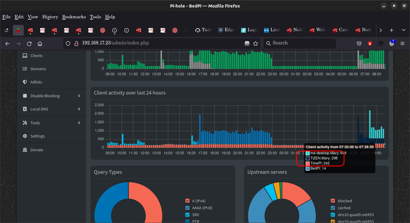Switch to the Edge tab

226,30
